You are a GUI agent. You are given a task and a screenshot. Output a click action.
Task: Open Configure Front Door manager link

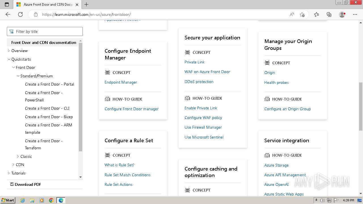132,109
